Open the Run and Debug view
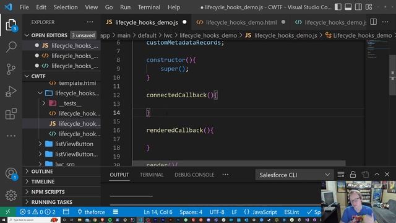This screenshot has width=396, height=223. [x=11, y=91]
